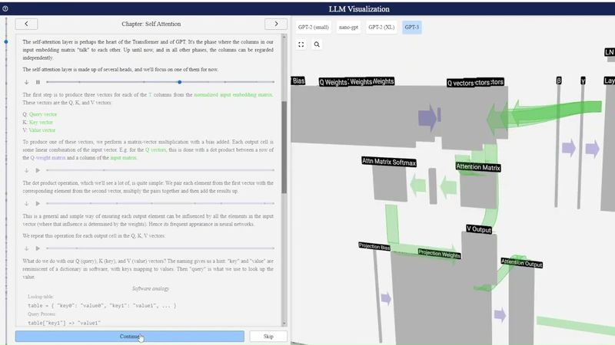This screenshot has width=615, height=345.
Task: Click the 'LLM Visualization' title
Action: [359, 9]
